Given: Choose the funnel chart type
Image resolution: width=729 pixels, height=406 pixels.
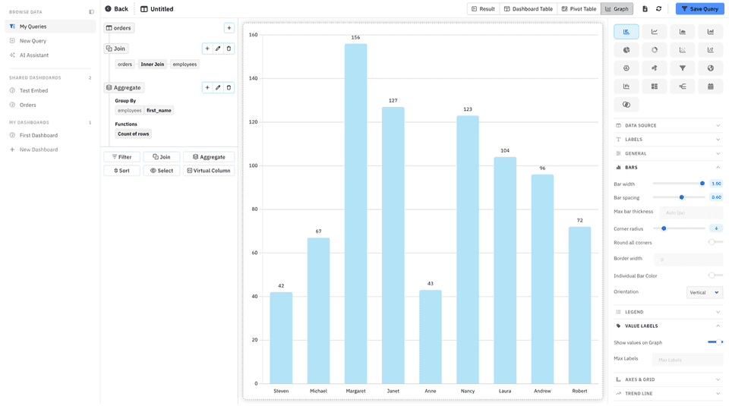Looking at the screenshot, I should 683,68.
